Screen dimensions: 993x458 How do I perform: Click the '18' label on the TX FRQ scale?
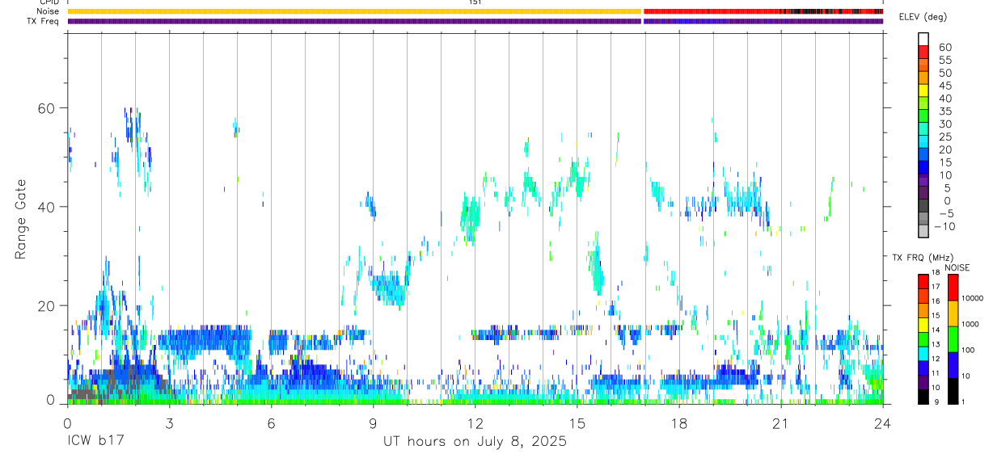[936, 273]
